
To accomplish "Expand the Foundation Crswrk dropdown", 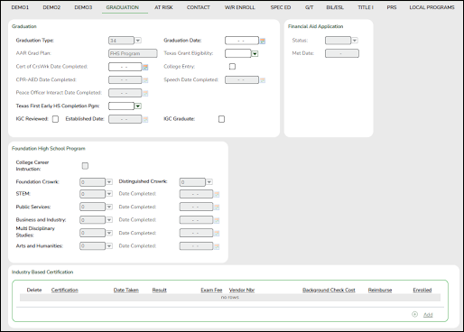I will click(x=109, y=182).
